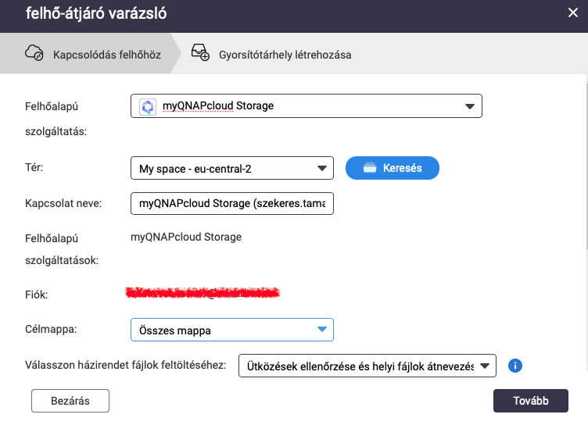This screenshot has width=588, height=425.
Task: Open the Célmappa Összes mappa dropdown
Action: 232,330
